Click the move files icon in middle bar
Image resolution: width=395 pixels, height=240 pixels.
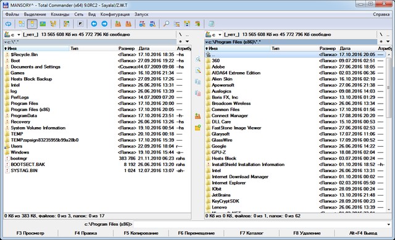[198, 93]
